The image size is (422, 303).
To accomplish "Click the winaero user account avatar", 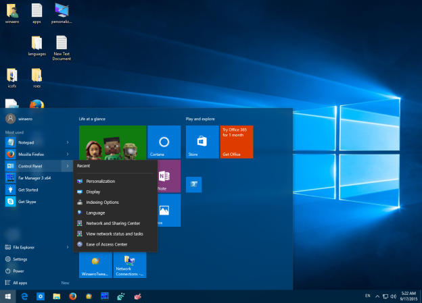I will click(11, 119).
